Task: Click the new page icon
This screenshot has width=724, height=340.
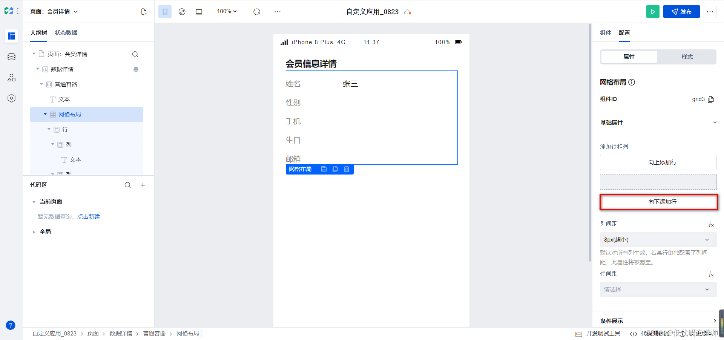Action: 144,12
